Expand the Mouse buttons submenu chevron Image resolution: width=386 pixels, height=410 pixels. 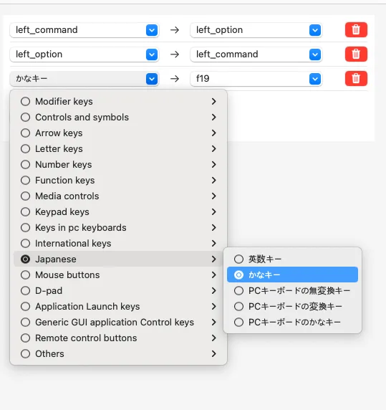(214, 275)
